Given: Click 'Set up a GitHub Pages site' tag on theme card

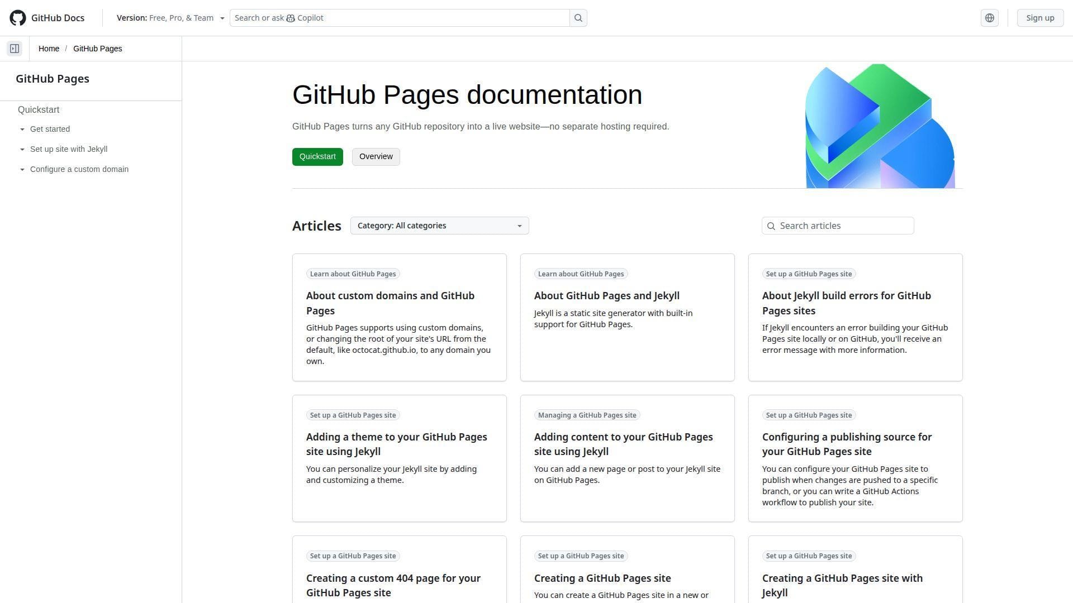Looking at the screenshot, I should [x=353, y=415].
